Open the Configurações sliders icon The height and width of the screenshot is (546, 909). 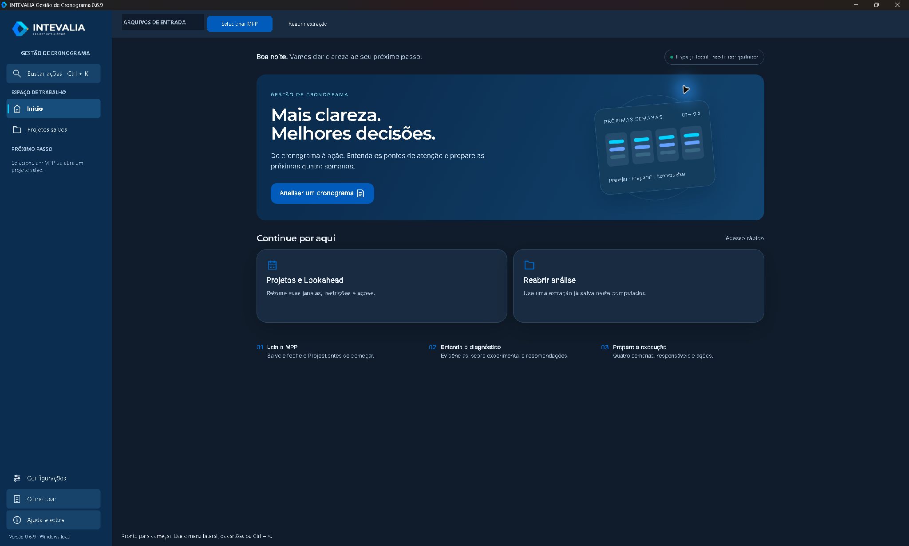point(17,478)
